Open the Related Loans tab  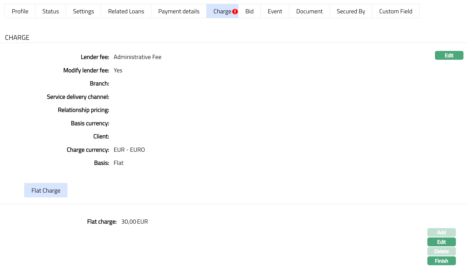tap(126, 11)
